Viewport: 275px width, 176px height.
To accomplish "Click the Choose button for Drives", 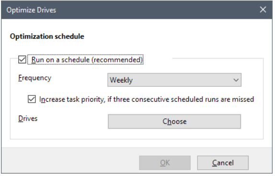I will [x=174, y=121].
